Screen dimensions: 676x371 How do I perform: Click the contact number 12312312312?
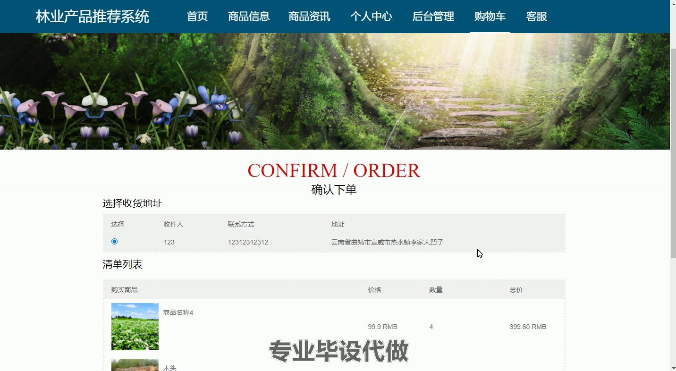[248, 242]
